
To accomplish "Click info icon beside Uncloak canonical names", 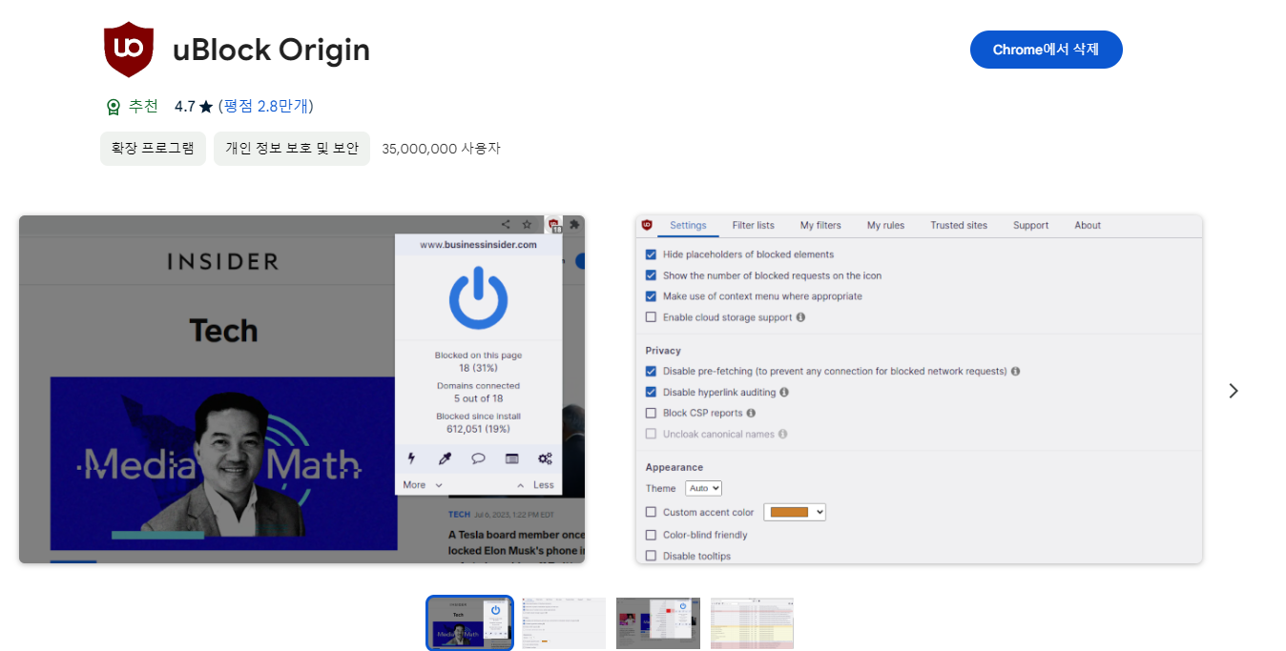I will [782, 434].
